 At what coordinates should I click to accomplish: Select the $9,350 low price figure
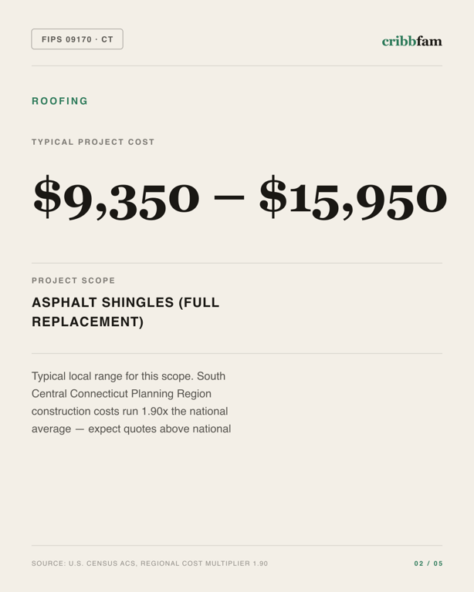pos(116,197)
